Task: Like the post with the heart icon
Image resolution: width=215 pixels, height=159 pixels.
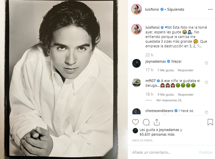Action: pyautogui.click(x=136, y=122)
